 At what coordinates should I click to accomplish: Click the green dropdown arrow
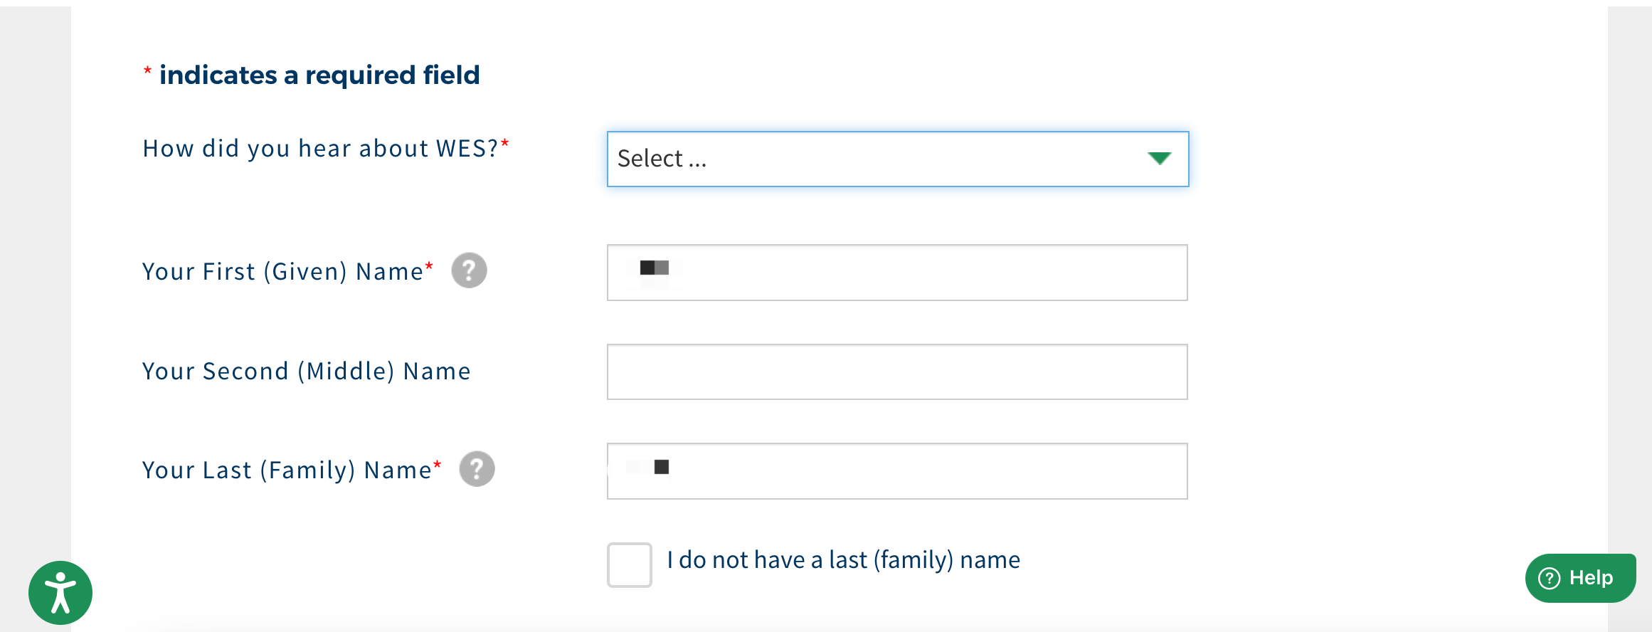click(x=1159, y=158)
